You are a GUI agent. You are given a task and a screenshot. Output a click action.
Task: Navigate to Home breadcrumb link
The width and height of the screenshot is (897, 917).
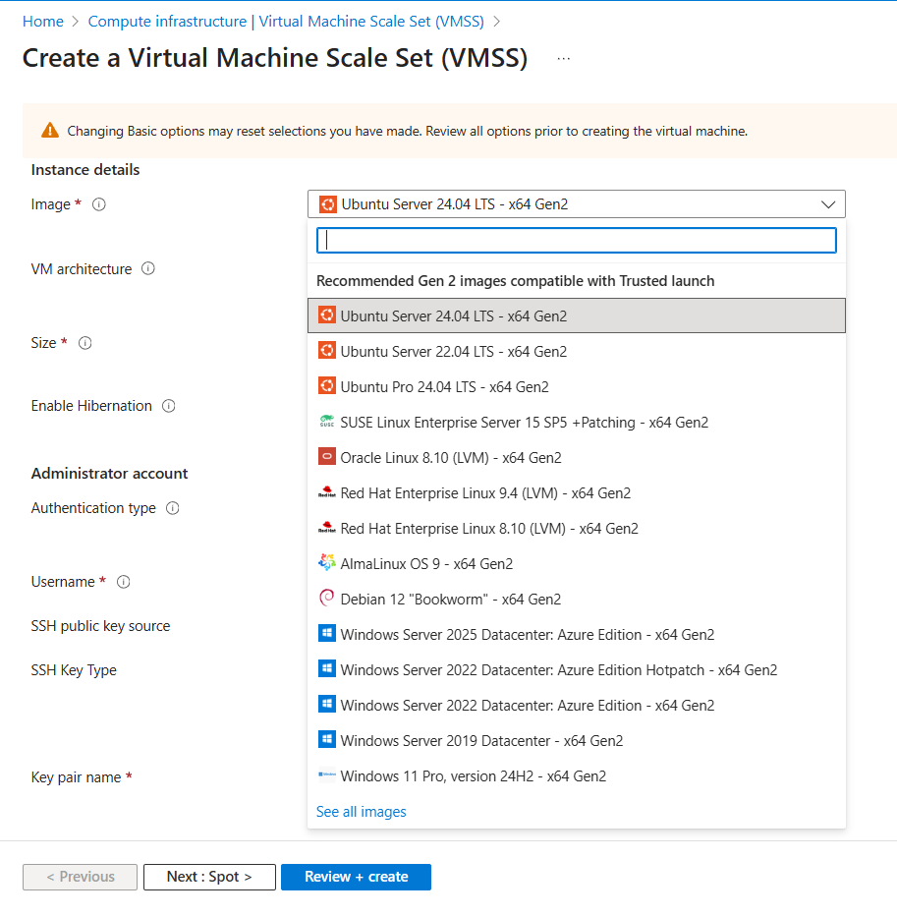tap(42, 21)
